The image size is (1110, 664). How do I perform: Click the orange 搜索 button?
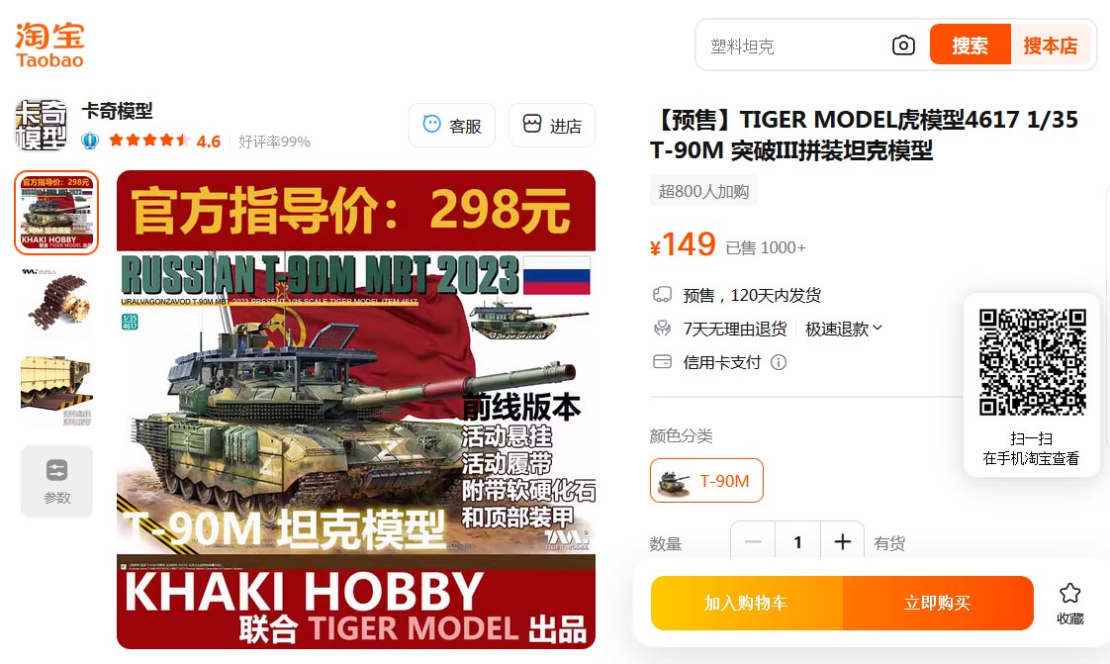(x=970, y=45)
